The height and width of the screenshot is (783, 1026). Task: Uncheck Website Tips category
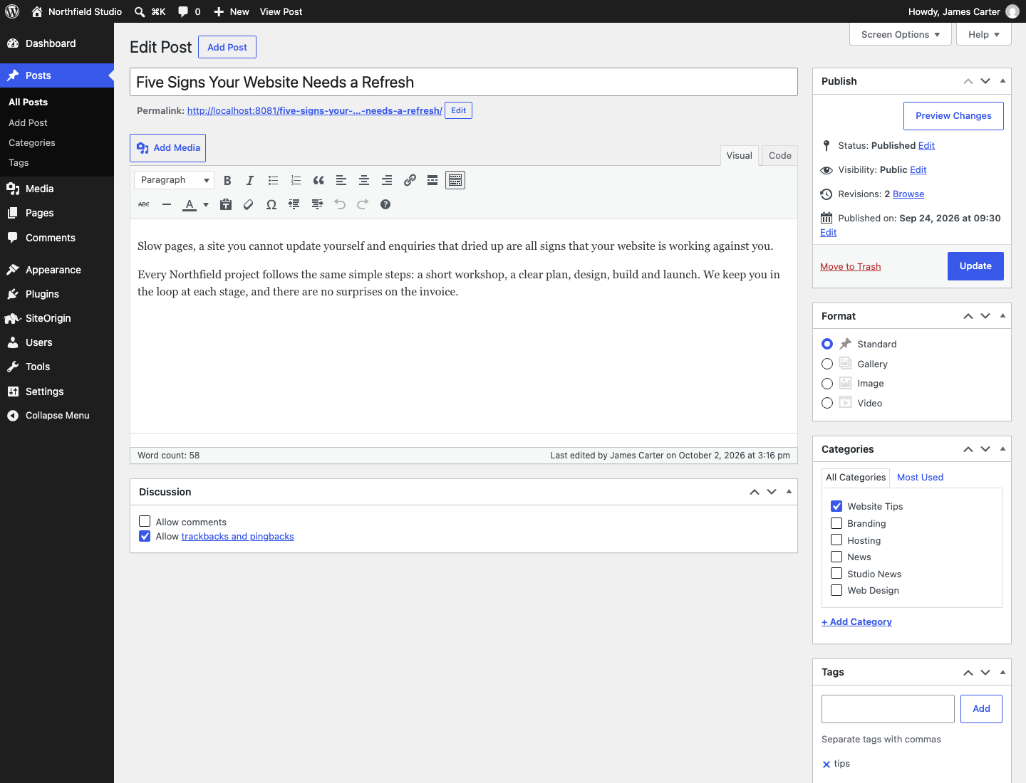coord(836,506)
